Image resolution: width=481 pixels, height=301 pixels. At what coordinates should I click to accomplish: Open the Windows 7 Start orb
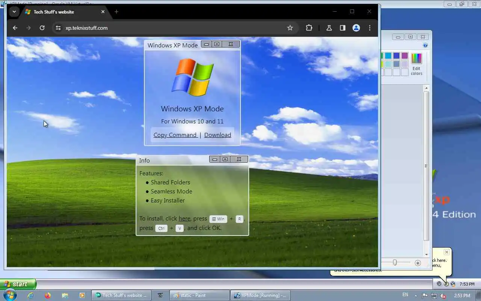(x=10, y=295)
